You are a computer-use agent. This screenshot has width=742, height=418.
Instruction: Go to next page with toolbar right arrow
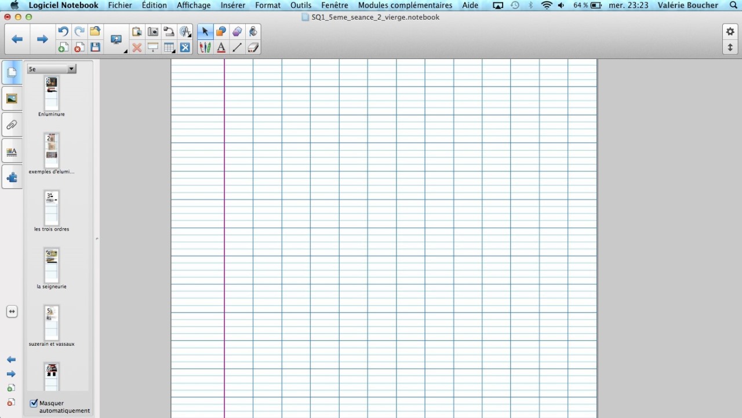tap(42, 39)
